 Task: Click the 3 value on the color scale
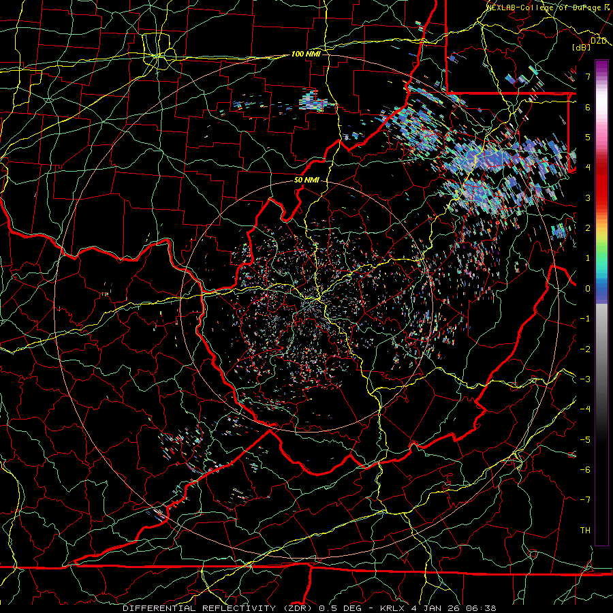point(588,198)
